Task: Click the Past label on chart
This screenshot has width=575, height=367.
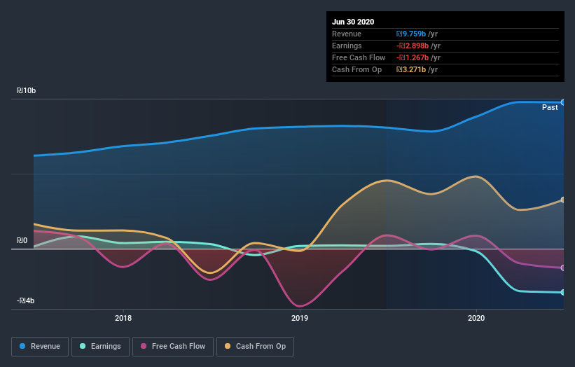Action: (550, 107)
